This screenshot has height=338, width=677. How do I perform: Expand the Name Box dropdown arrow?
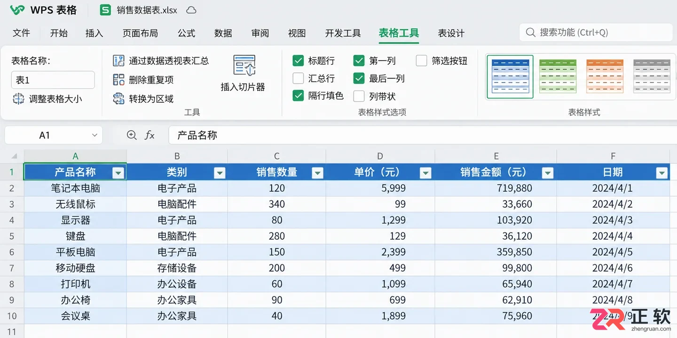[94, 135]
